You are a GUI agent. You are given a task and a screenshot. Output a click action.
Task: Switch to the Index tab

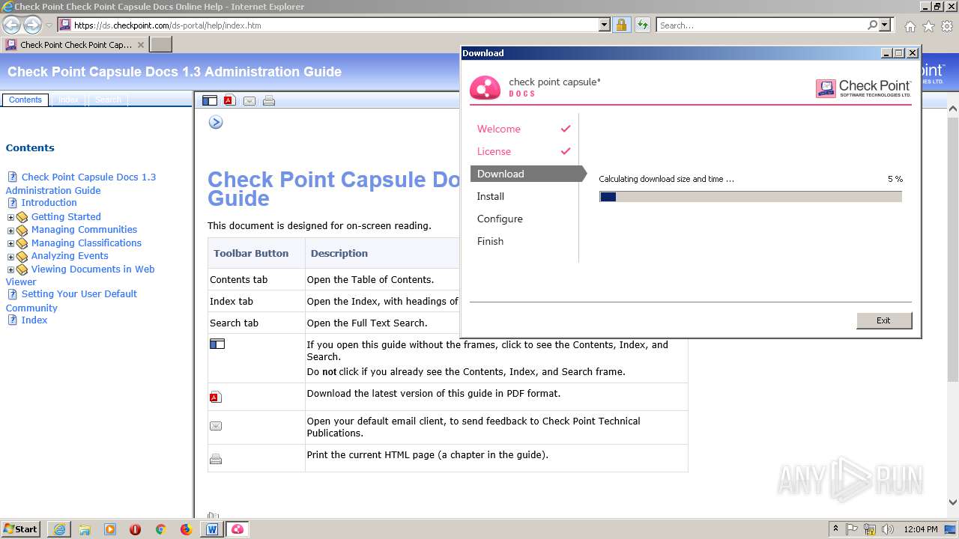click(x=68, y=100)
